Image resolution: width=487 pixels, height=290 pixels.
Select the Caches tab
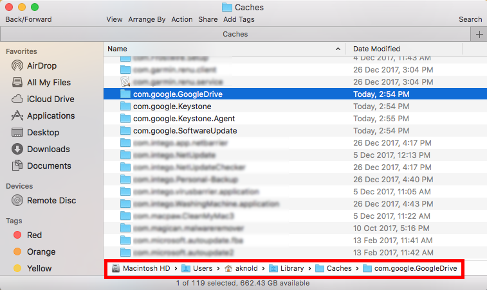pos(235,34)
